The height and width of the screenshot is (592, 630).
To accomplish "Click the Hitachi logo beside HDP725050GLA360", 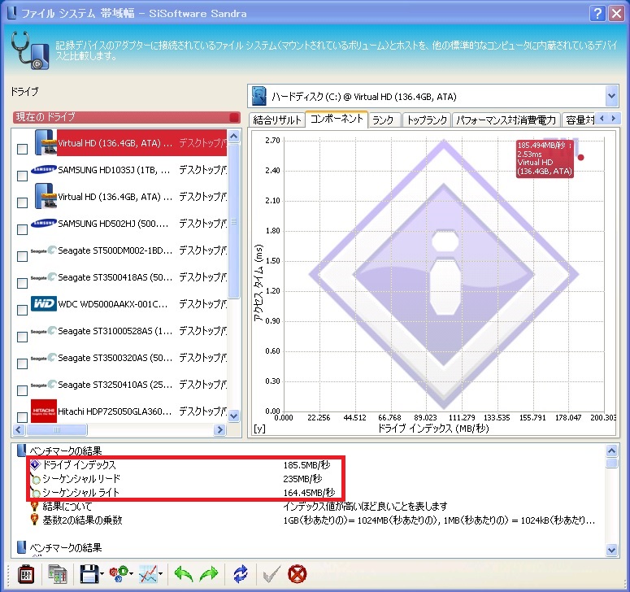I will pos(43,411).
